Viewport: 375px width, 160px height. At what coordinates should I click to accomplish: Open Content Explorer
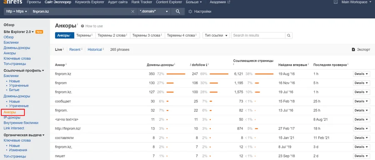click(169, 2)
